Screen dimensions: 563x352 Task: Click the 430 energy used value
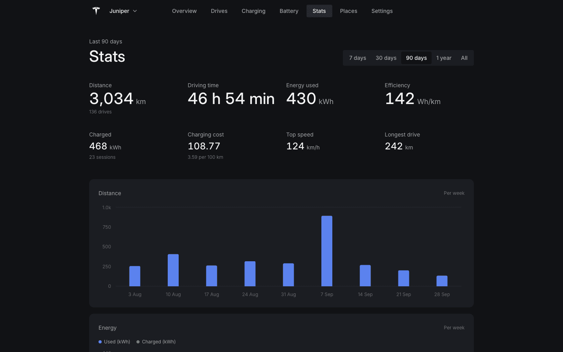301,99
